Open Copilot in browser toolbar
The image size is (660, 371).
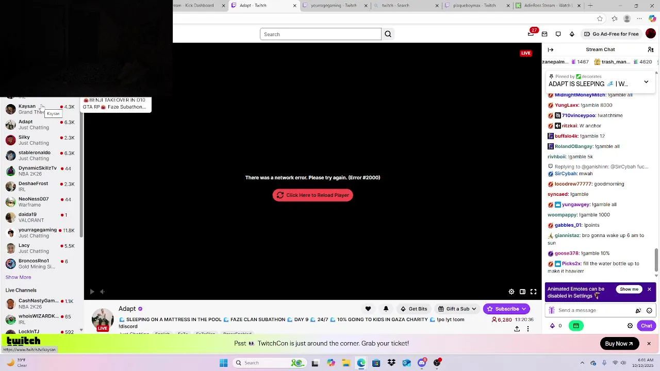[x=652, y=19]
